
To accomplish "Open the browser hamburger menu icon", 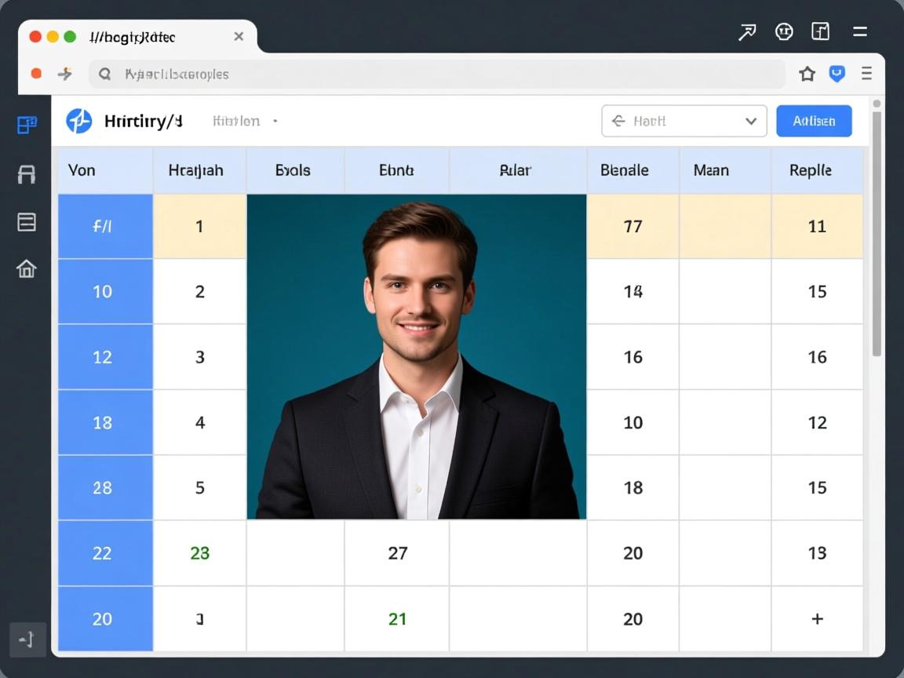I will pyautogui.click(x=866, y=74).
